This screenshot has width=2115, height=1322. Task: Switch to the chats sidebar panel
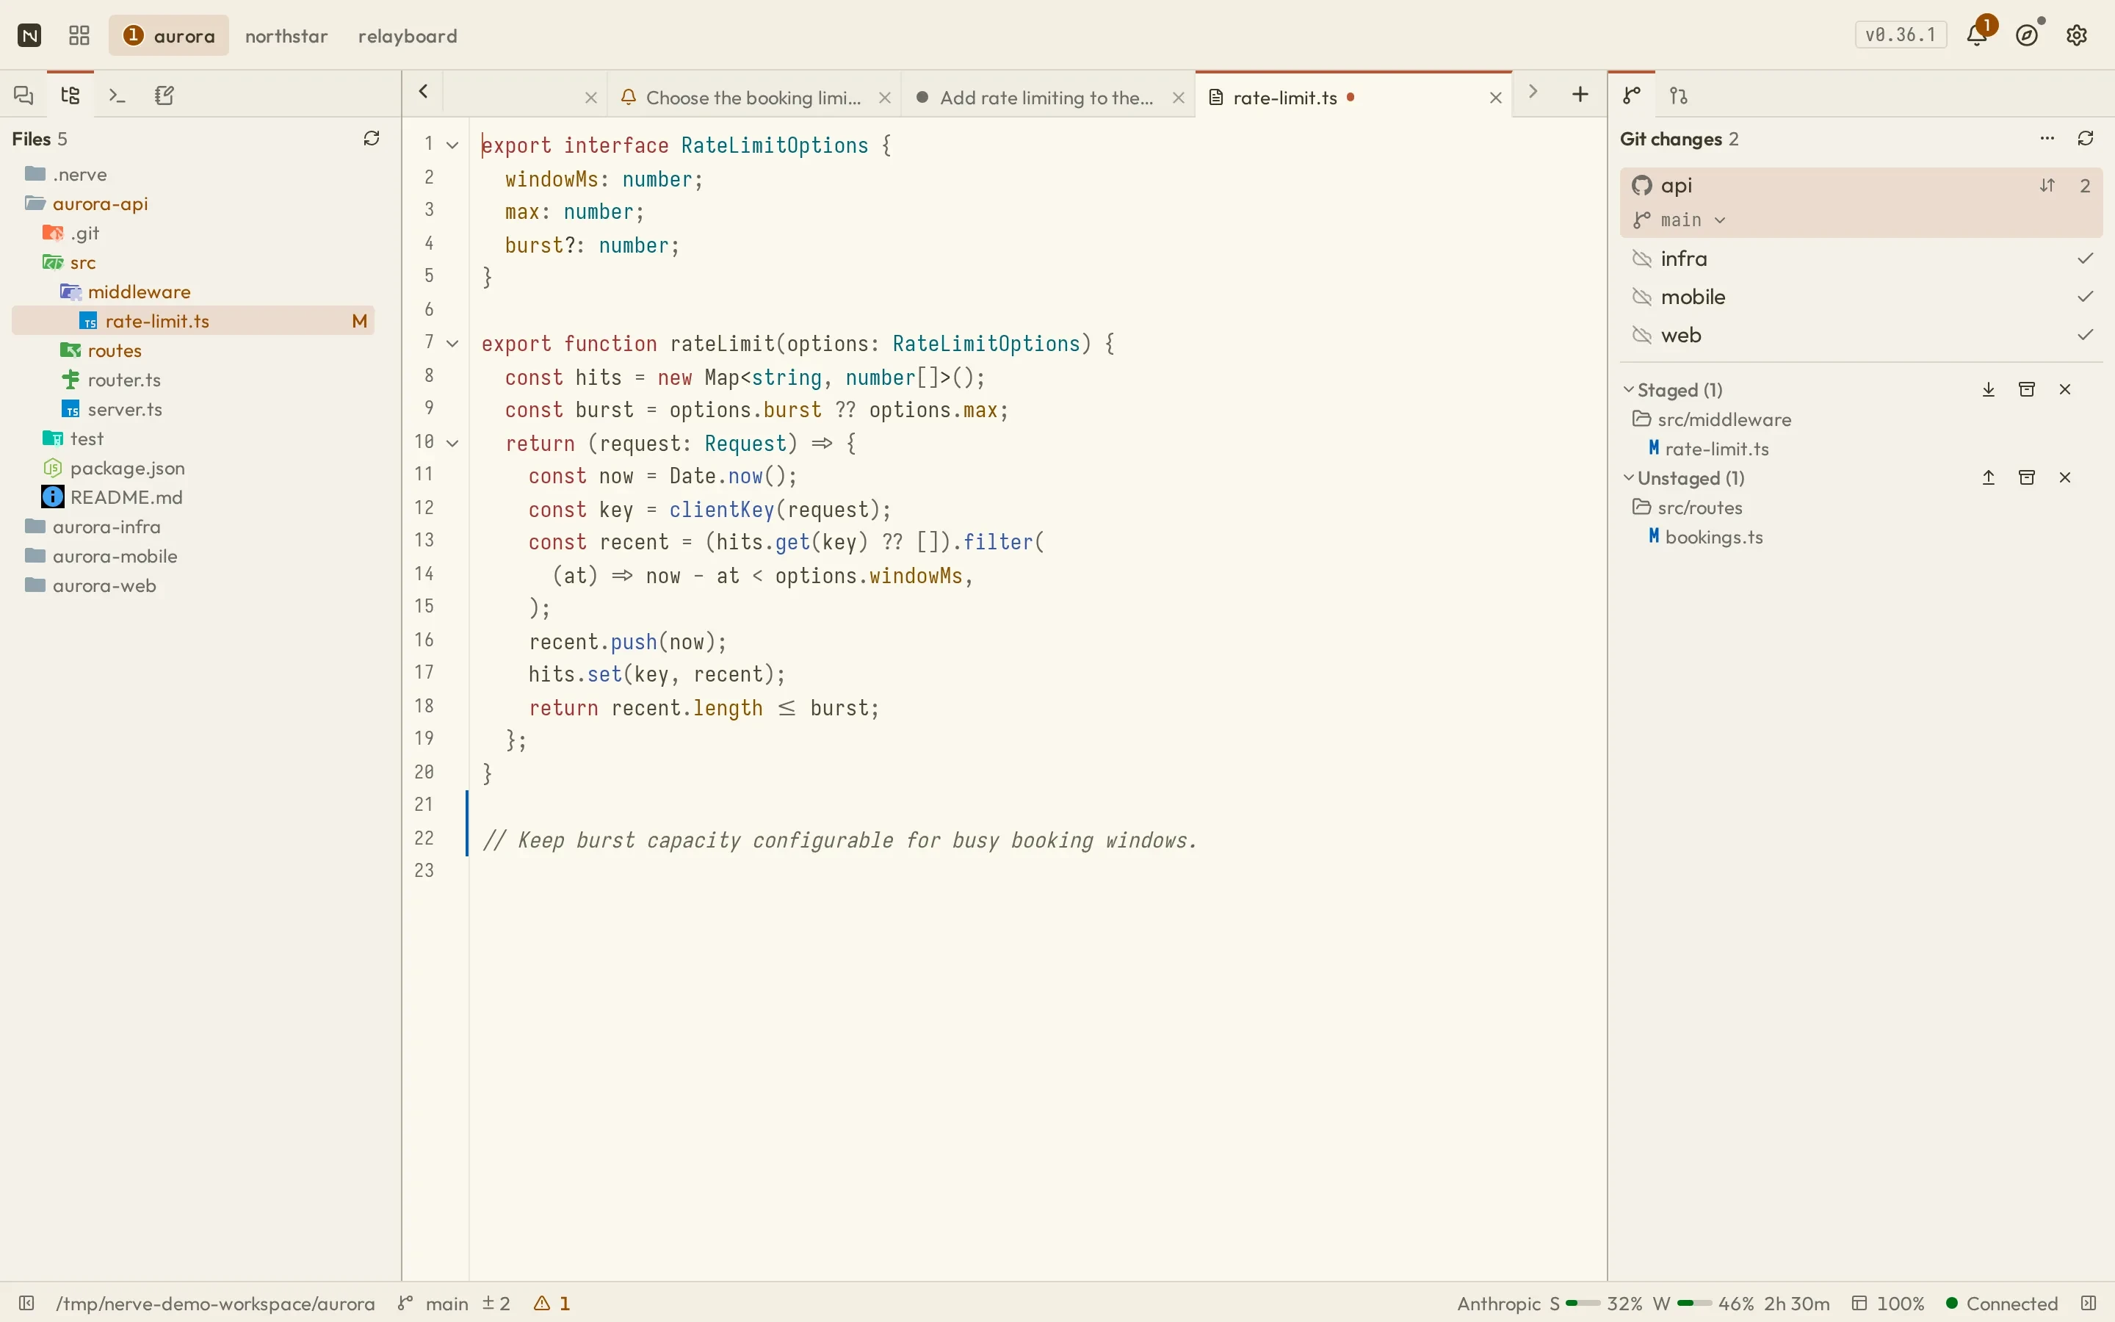[x=23, y=95]
